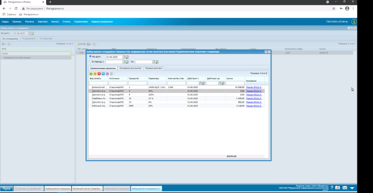Open order link in 1 420,00 row

coord(254,98)
